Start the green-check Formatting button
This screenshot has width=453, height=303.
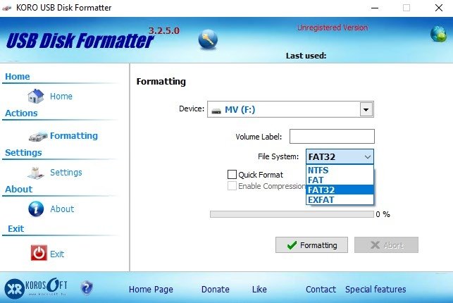[x=311, y=245]
